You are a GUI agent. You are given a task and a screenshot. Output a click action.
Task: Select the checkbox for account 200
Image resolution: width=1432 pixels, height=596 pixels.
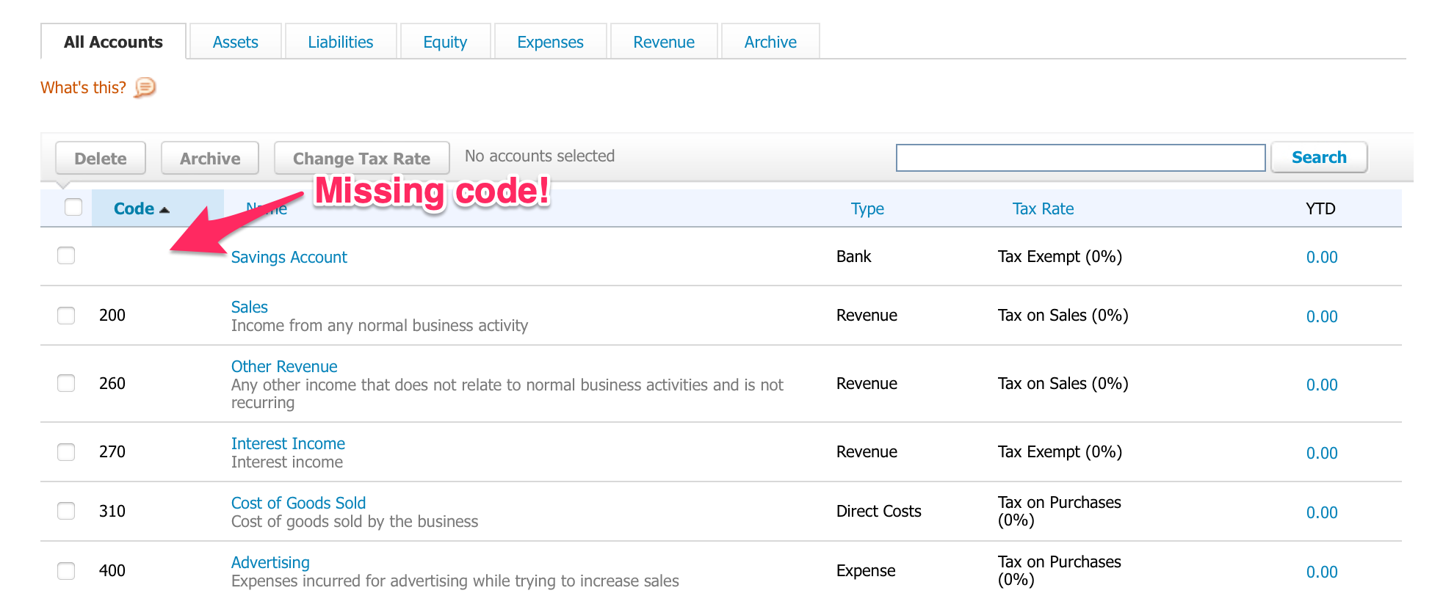pos(66,316)
